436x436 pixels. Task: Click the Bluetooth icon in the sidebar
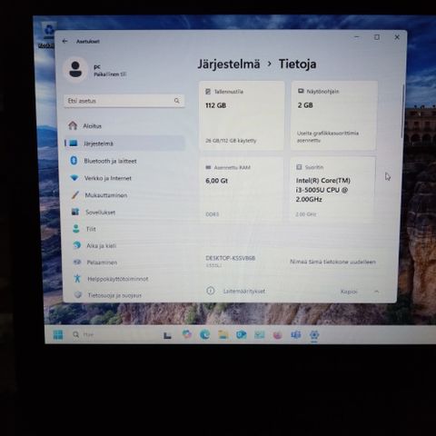(74, 161)
